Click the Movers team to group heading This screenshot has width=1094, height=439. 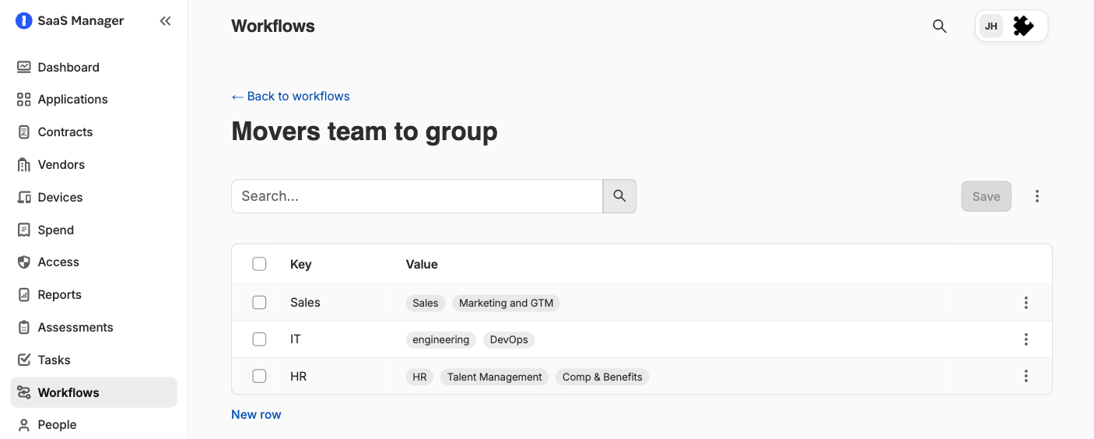tap(364, 132)
